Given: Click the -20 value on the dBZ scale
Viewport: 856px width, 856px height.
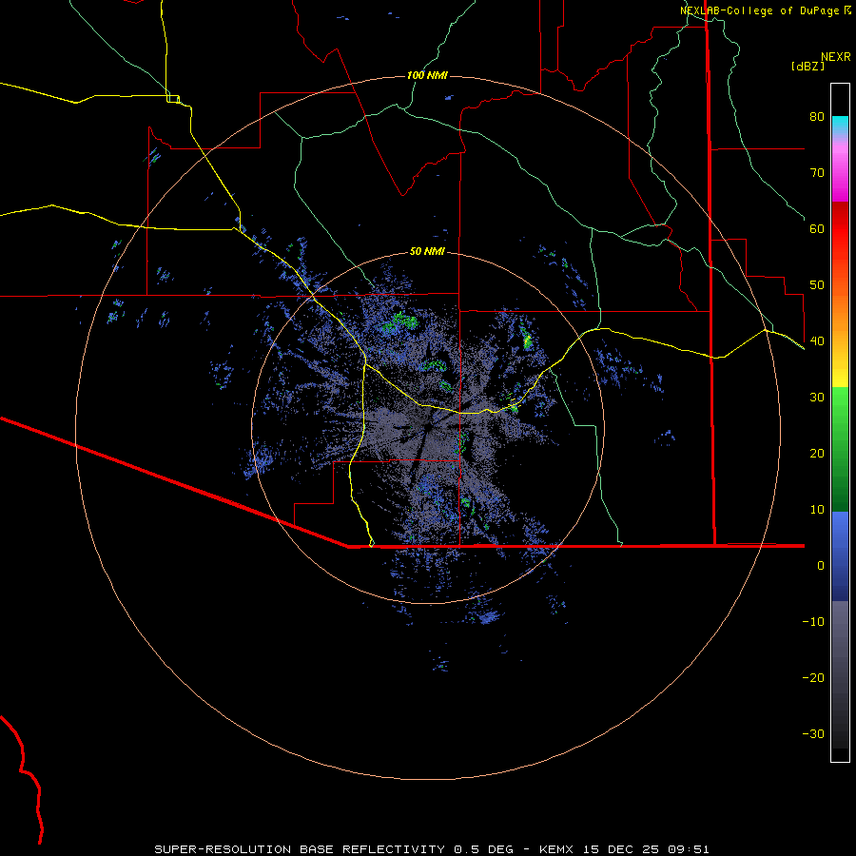Looking at the screenshot, I should [x=813, y=678].
